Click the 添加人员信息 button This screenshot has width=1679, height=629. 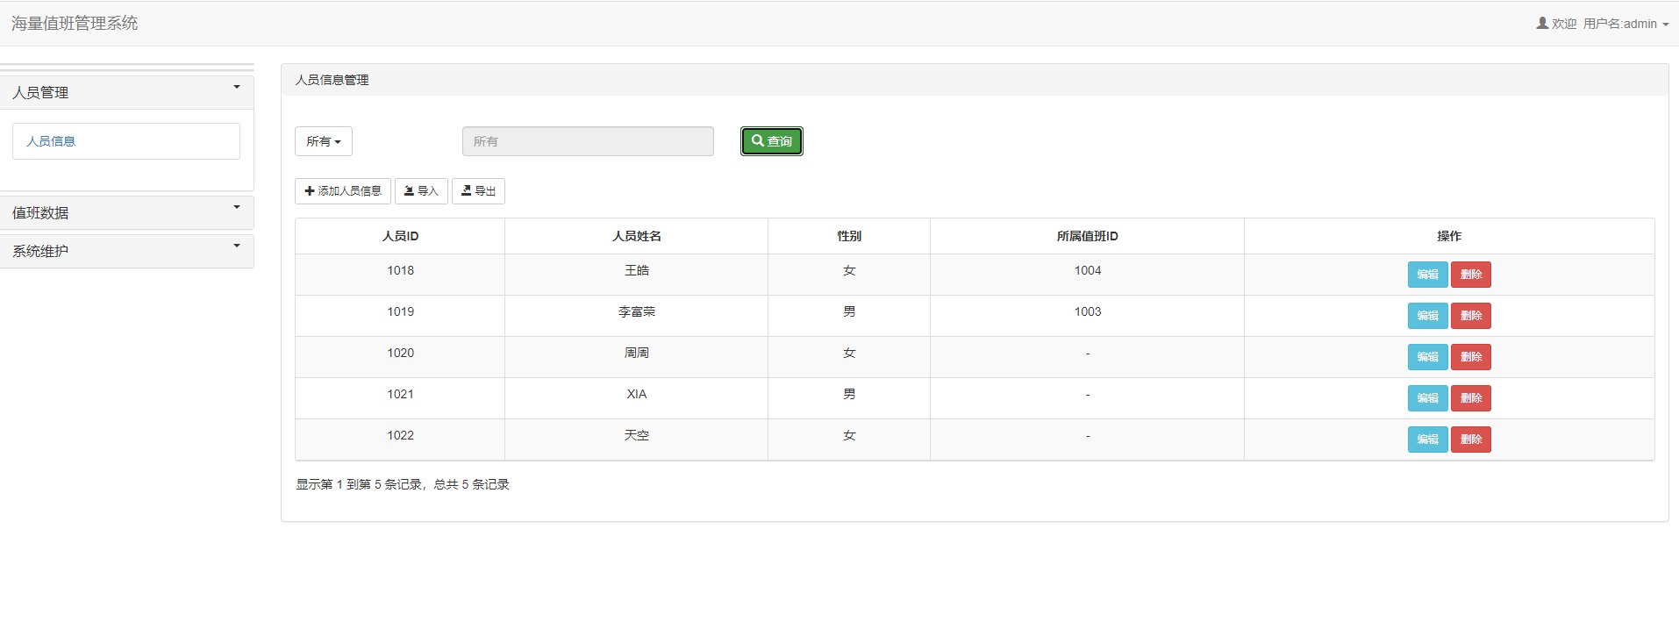343,191
